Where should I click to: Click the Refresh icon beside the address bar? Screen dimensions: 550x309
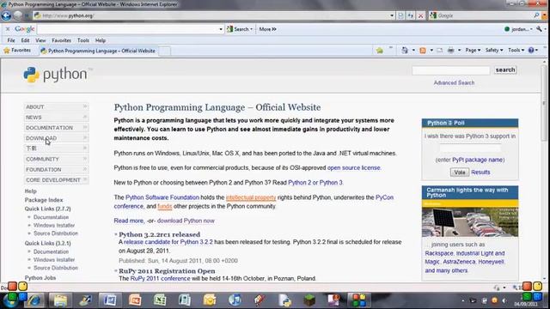411,15
